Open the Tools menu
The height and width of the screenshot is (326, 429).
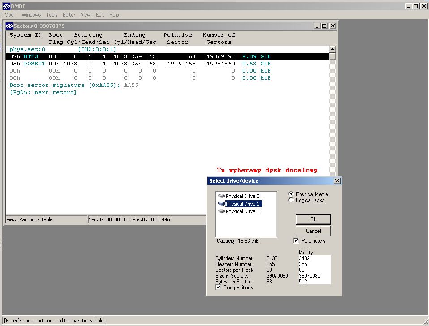51,15
